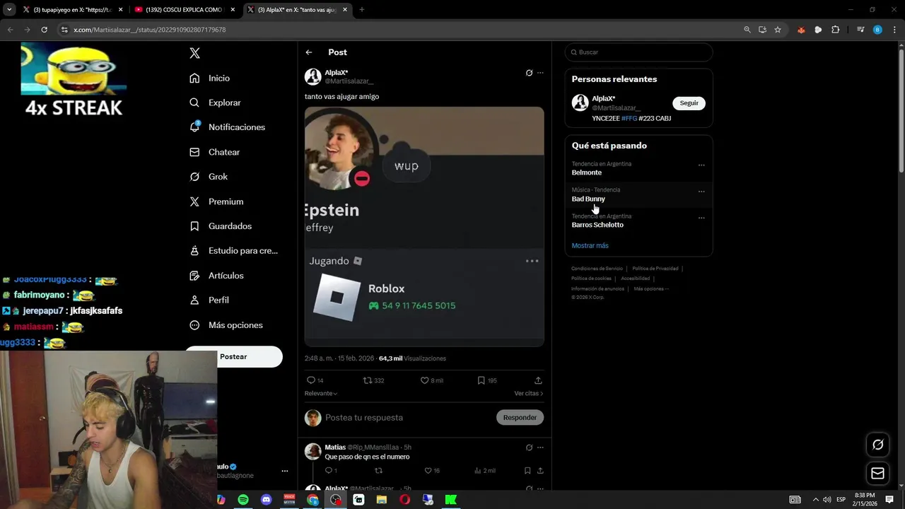Screen dimensions: 905x509
Task: Bookmark this page with the star icon
Action: pyautogui.click(x=778, y=30)
